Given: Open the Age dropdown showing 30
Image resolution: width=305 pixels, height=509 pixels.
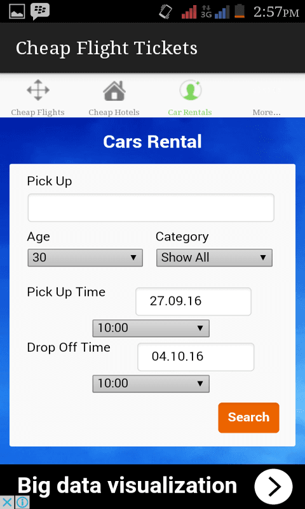Looking at the screenshot, I should (x=85, y=258).
